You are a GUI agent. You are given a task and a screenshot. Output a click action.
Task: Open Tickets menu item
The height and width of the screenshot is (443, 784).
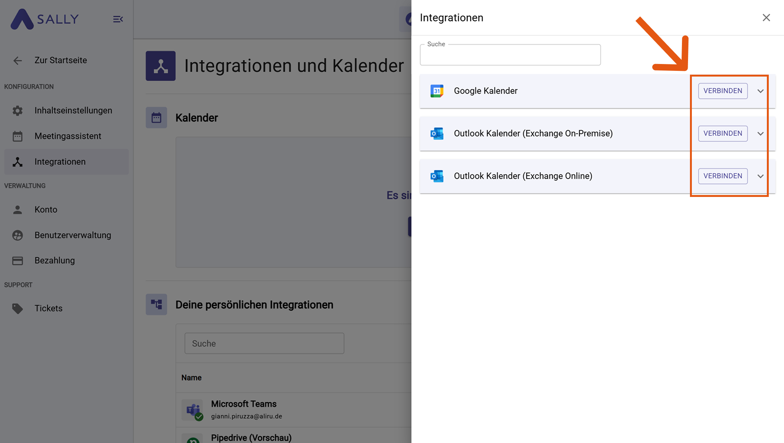click(67, 308)
